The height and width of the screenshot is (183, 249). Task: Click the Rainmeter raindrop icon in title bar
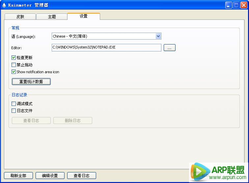pos(4,5)
